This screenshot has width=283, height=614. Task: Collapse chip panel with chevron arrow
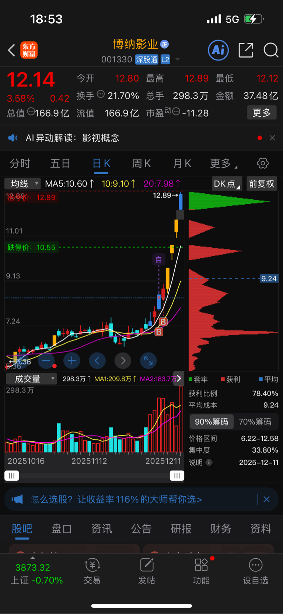pos(179,378)
